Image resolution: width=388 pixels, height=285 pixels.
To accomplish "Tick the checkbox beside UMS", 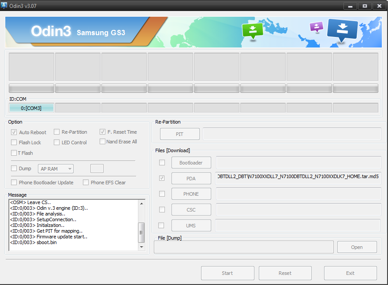I will [161, 226].
